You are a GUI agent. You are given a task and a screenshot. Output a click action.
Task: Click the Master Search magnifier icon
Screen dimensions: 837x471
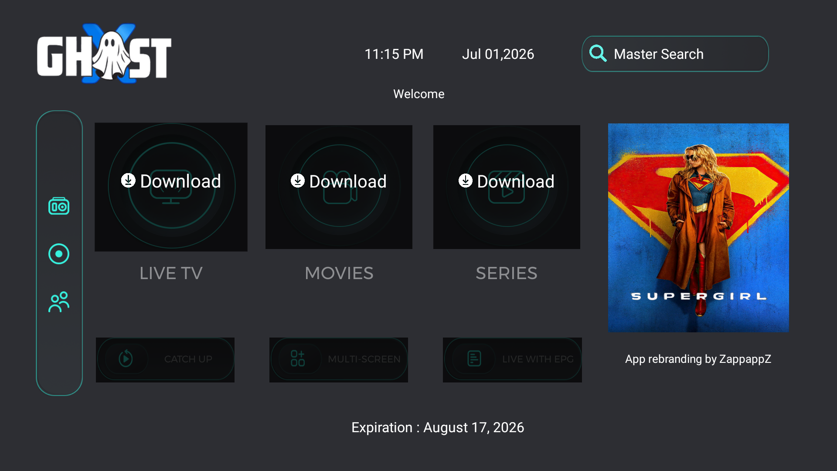[598, 54]
